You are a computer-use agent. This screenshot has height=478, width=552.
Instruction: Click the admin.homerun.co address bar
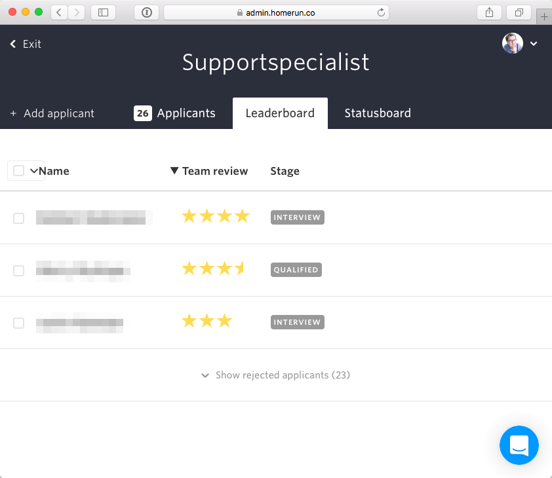275,12
